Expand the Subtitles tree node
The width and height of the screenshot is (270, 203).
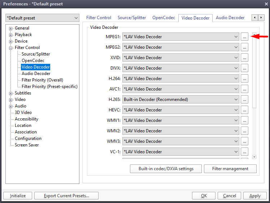pyautogui.click(x=11, y=93)
